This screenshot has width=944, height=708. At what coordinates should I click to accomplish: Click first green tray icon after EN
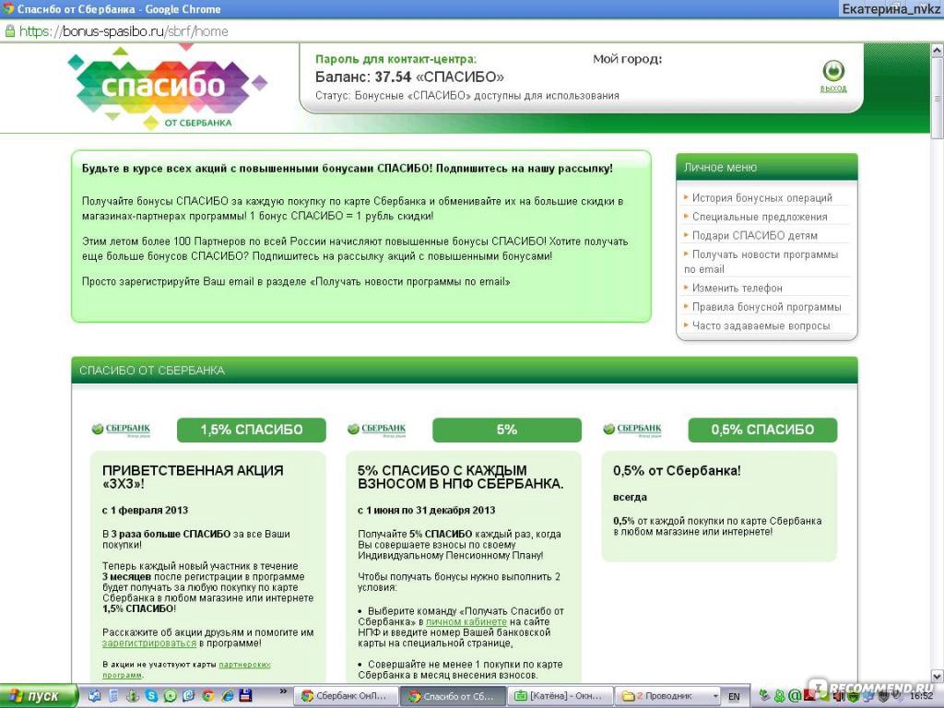pyautogui.click(x=764, y=696)
